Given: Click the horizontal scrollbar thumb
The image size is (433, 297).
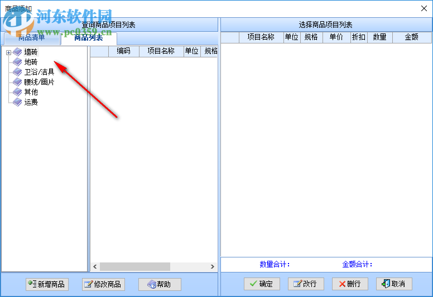Looking at the screenshot, I should coord(135,267).
